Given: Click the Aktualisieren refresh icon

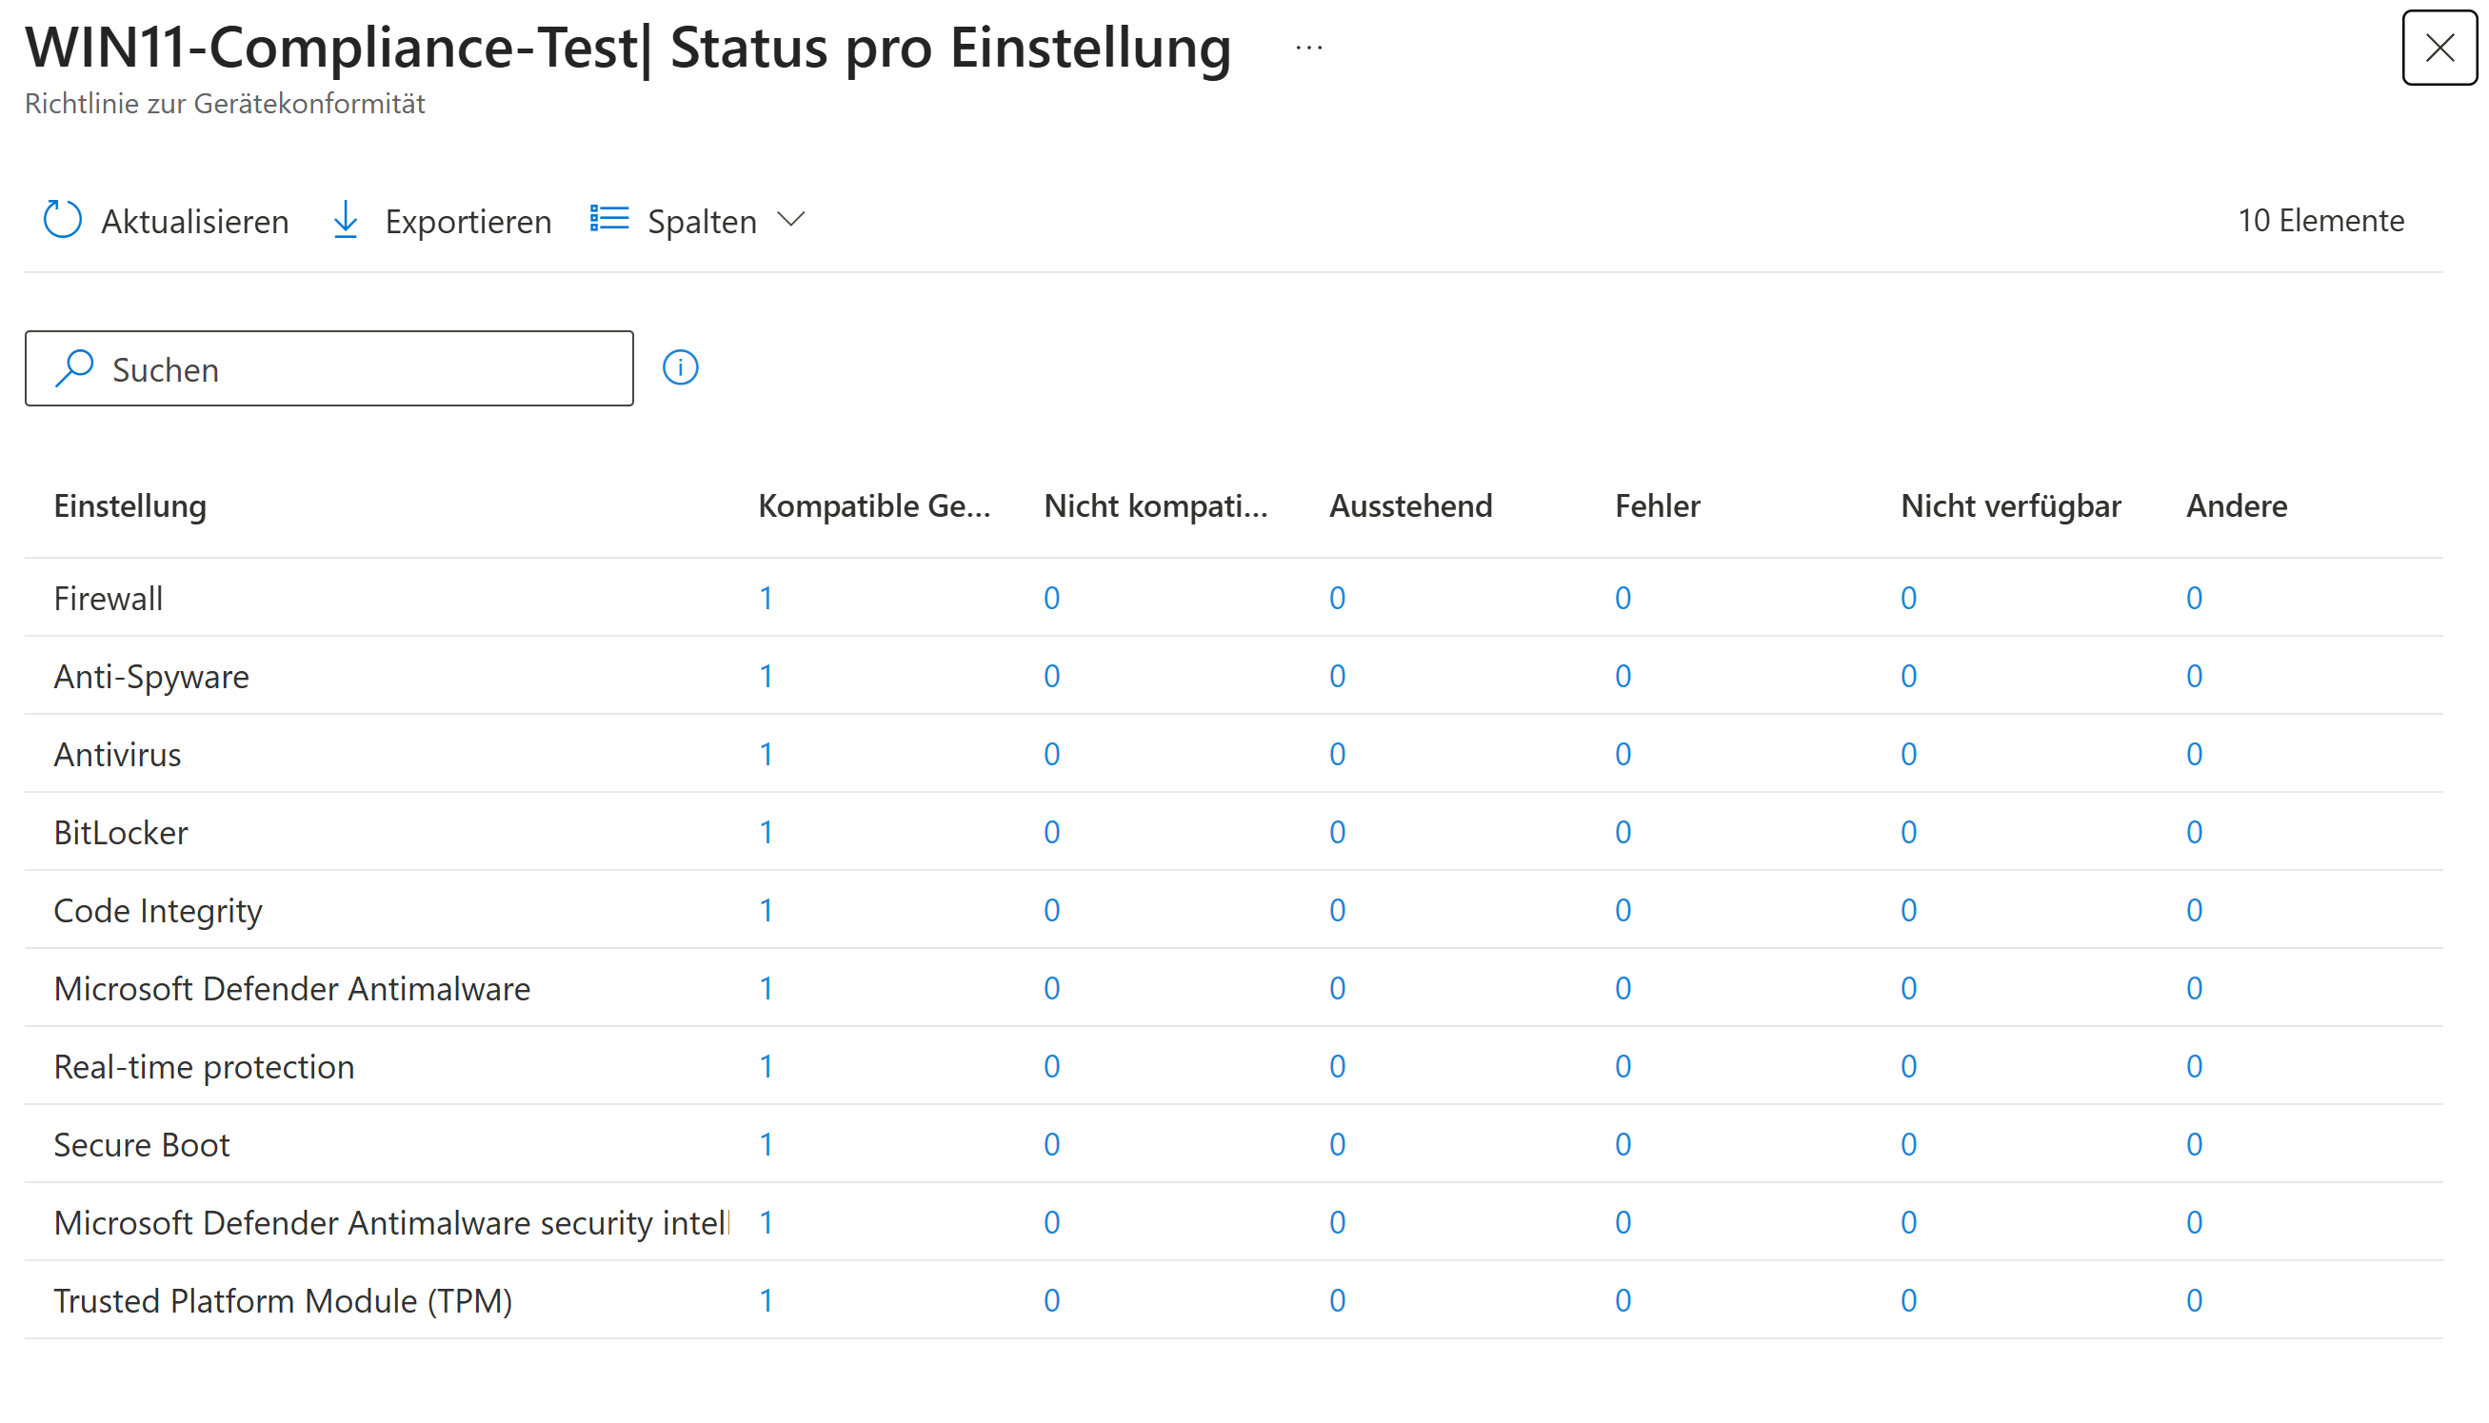Looking at the screenshot, I should point(63,220).
